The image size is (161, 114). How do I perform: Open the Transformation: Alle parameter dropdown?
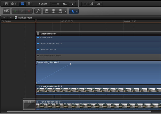pyautogui.click(x=61, y=44)
